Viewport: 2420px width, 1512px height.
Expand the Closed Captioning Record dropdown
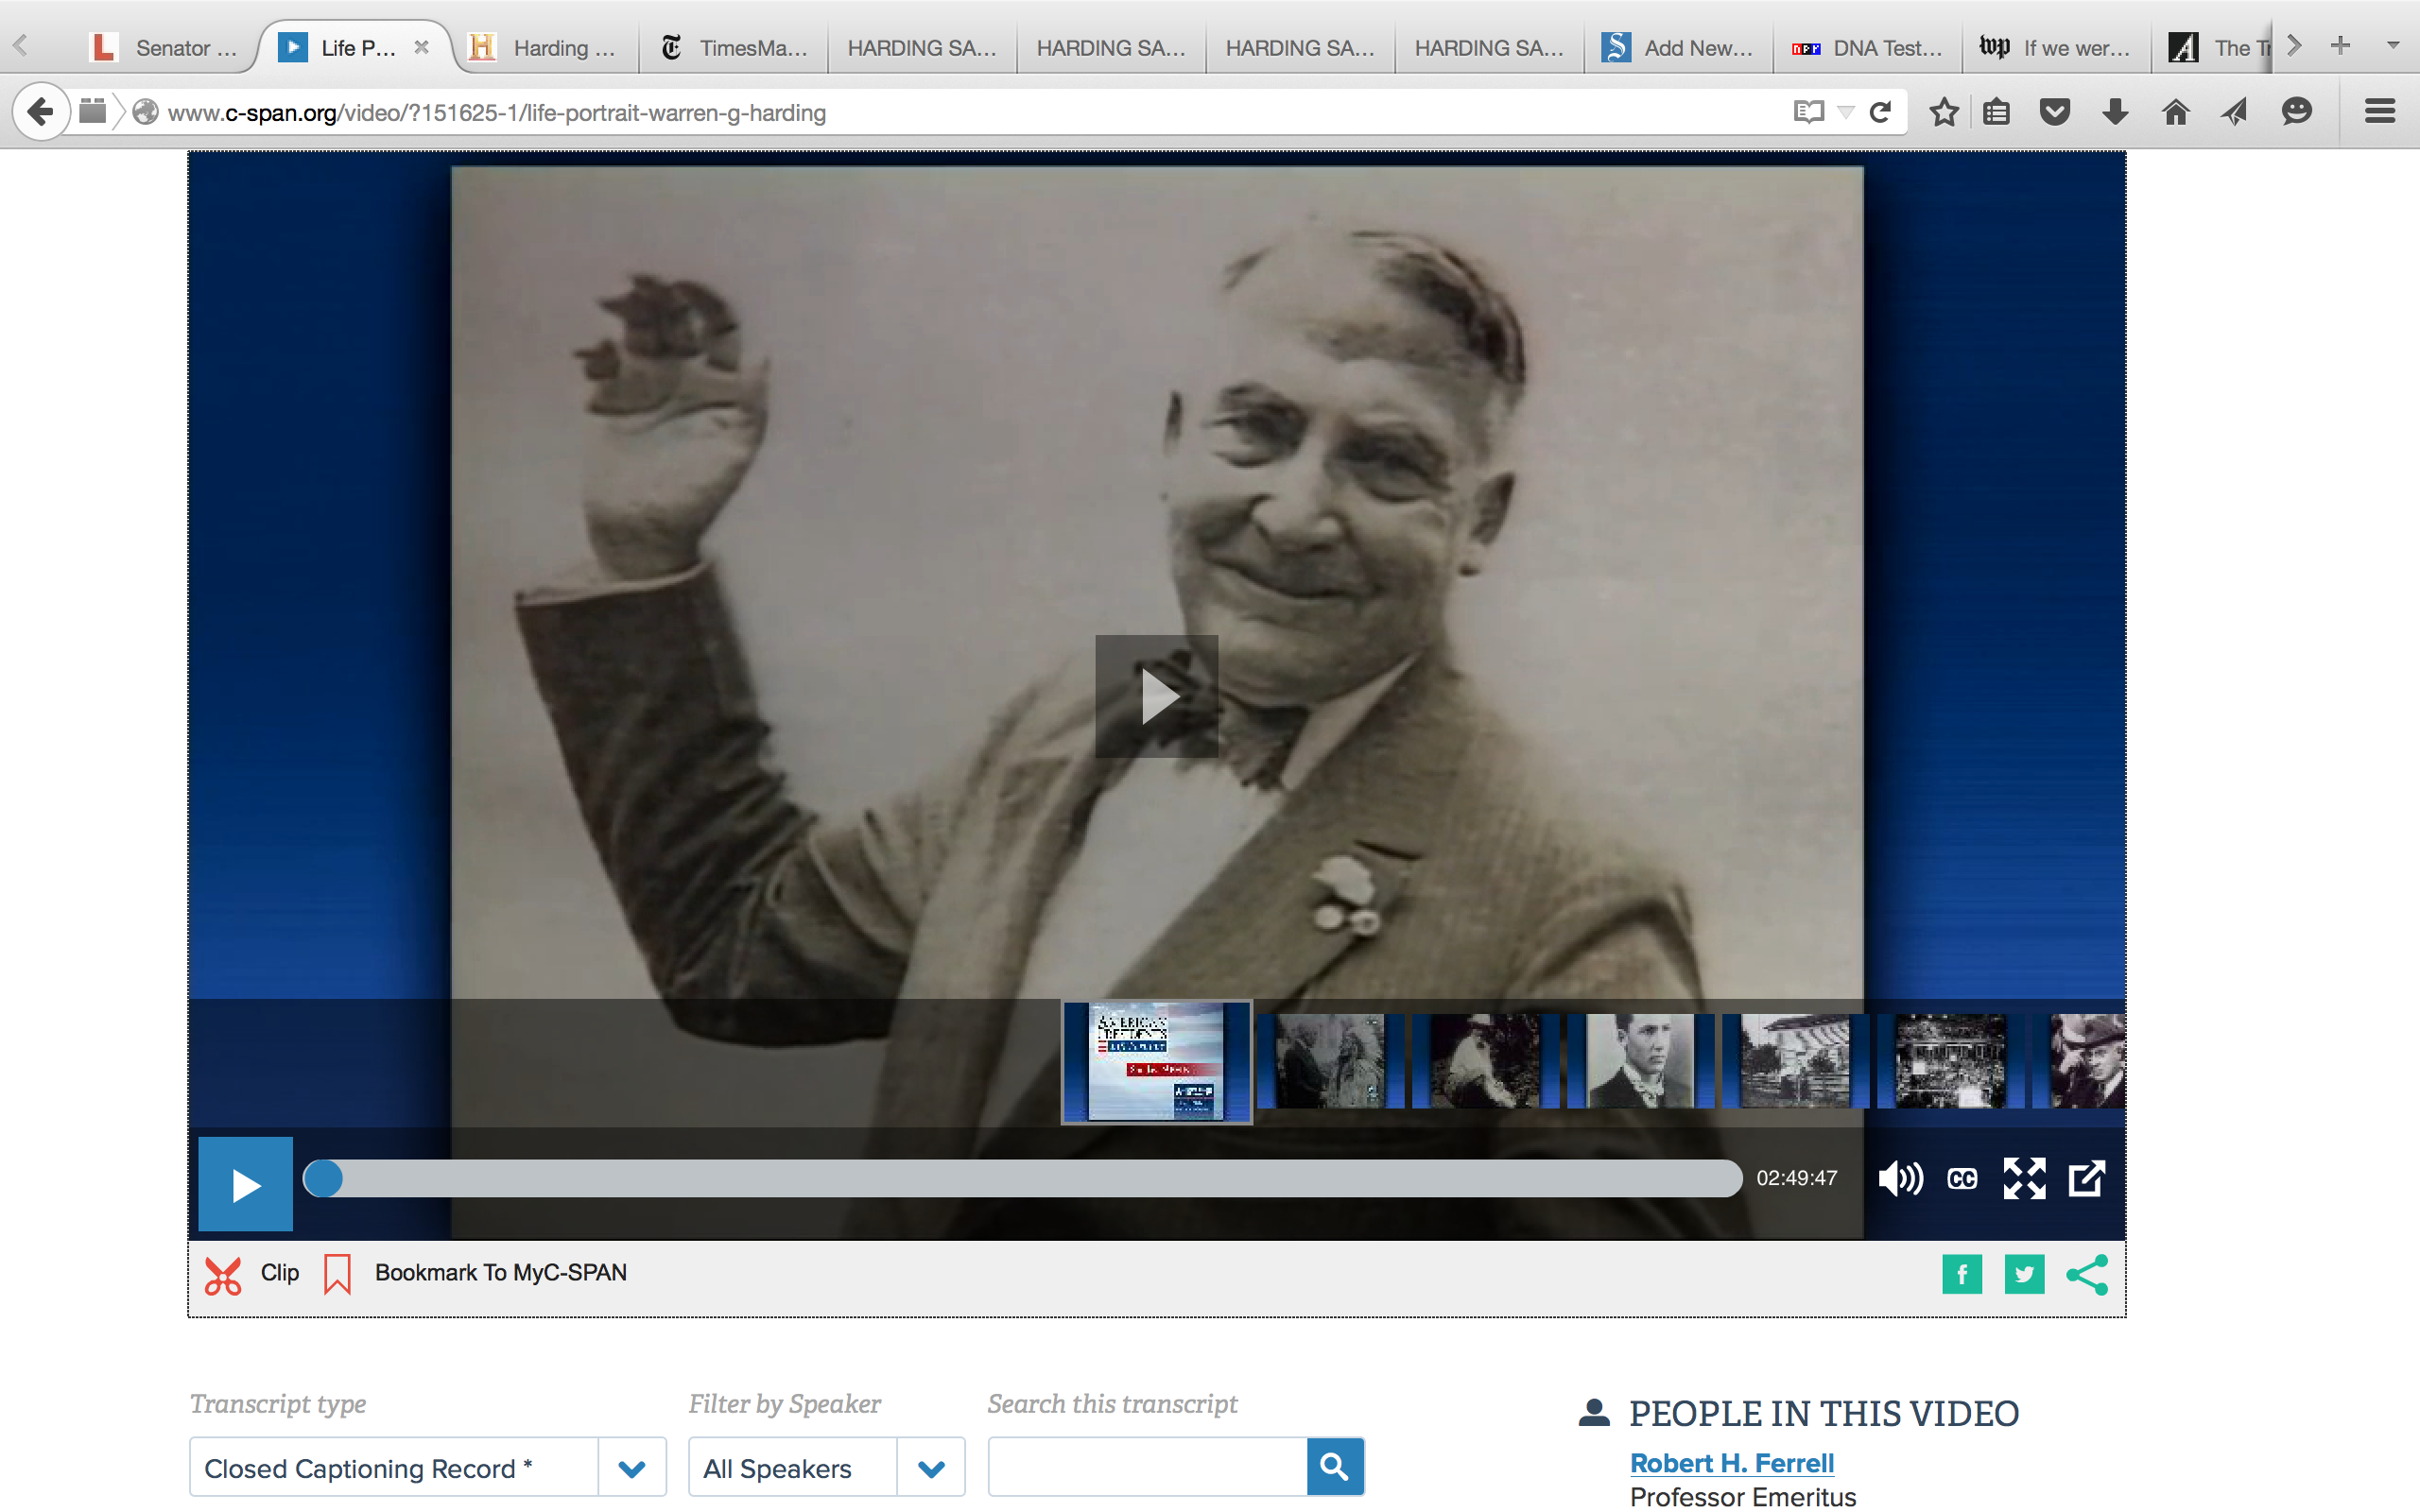[632, 1468]
